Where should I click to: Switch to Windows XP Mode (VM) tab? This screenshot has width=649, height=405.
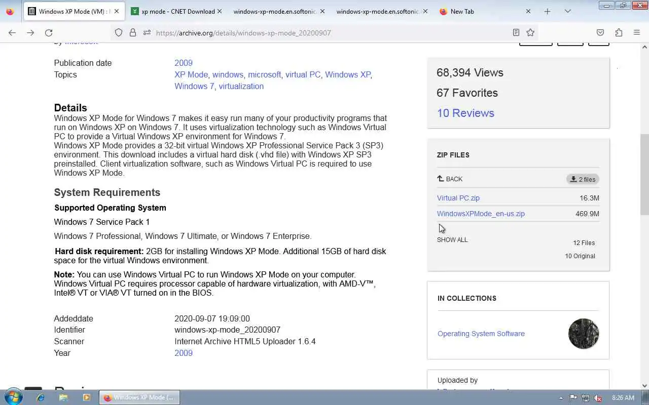tap(74, 11)
